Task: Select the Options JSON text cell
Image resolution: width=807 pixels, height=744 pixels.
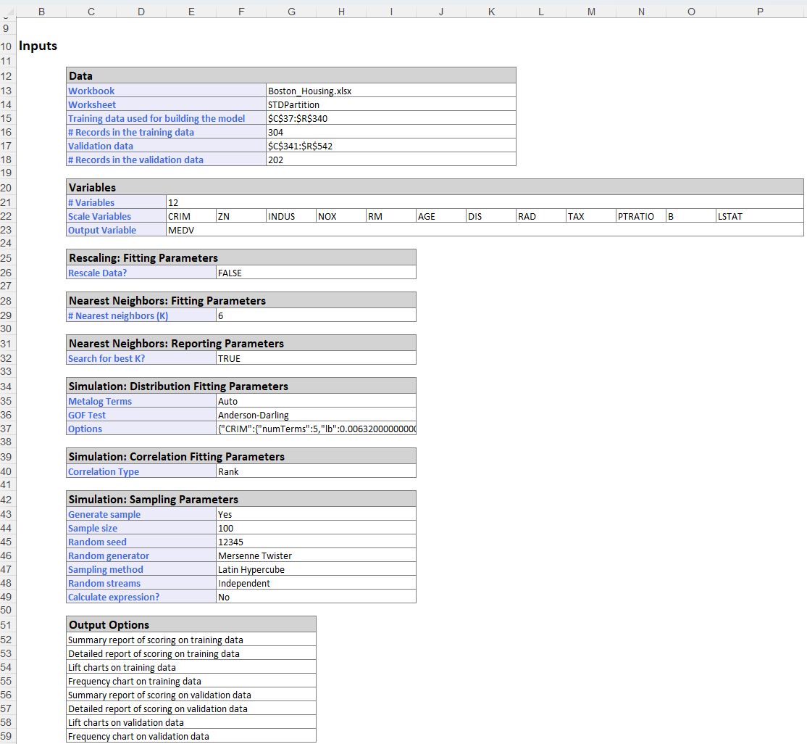Action: [x=316, y=429]
